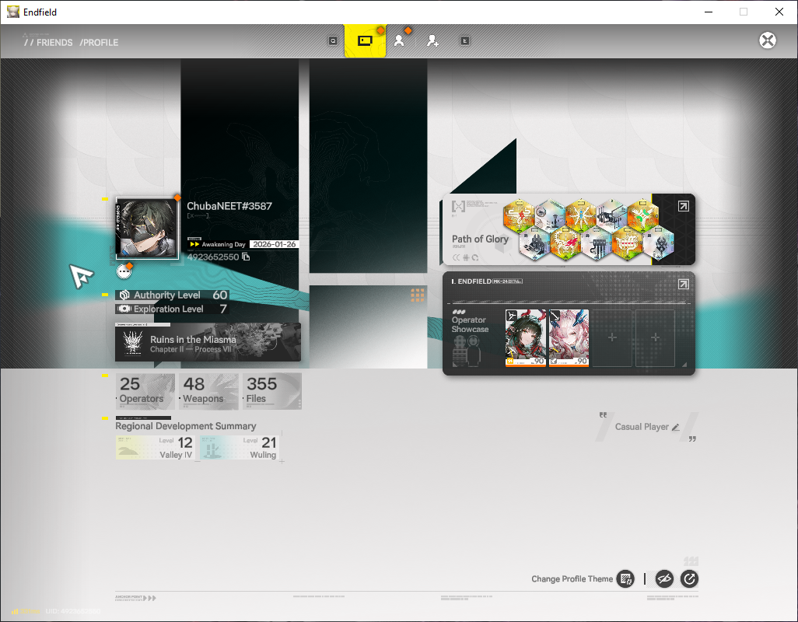Click the Exploration Level 7 row
The width and height of the screenshot is (798, 622).
[173, 309]
